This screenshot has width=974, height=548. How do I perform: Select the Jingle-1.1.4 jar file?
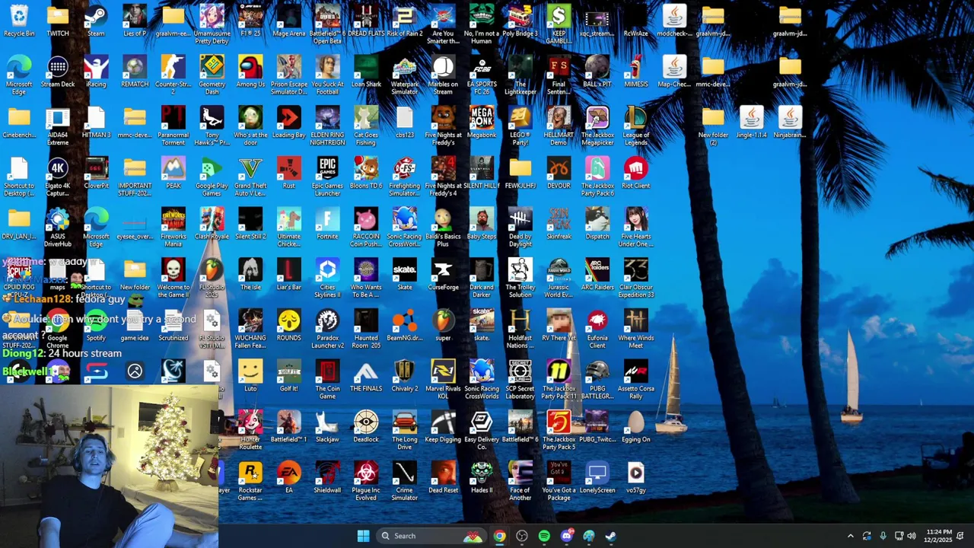pyautogui.click(x=752, y=123)
